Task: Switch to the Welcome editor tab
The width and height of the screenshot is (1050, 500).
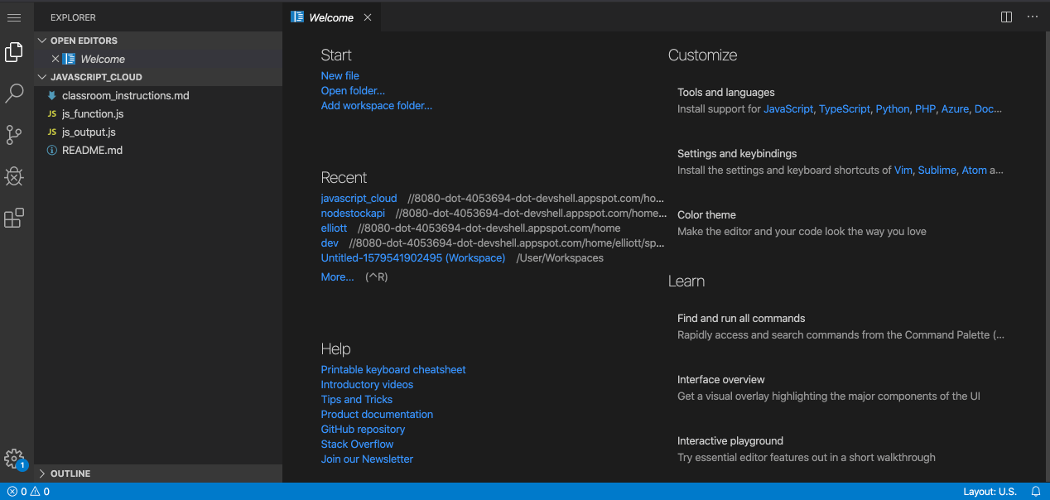Action: [331, 17]
